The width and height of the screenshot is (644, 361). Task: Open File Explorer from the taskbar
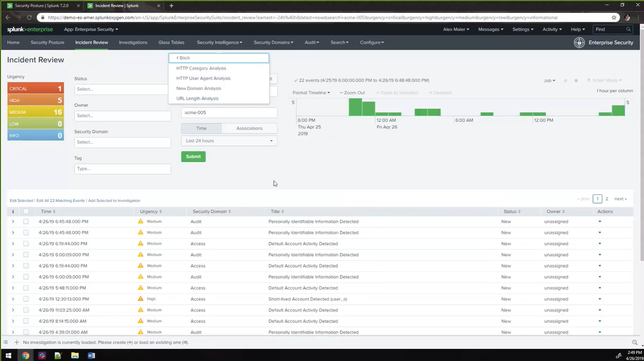75,355
